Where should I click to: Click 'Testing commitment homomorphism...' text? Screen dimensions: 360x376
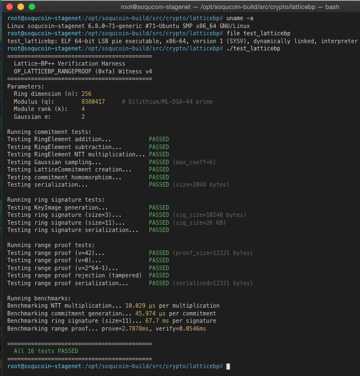tap(64, 177)
